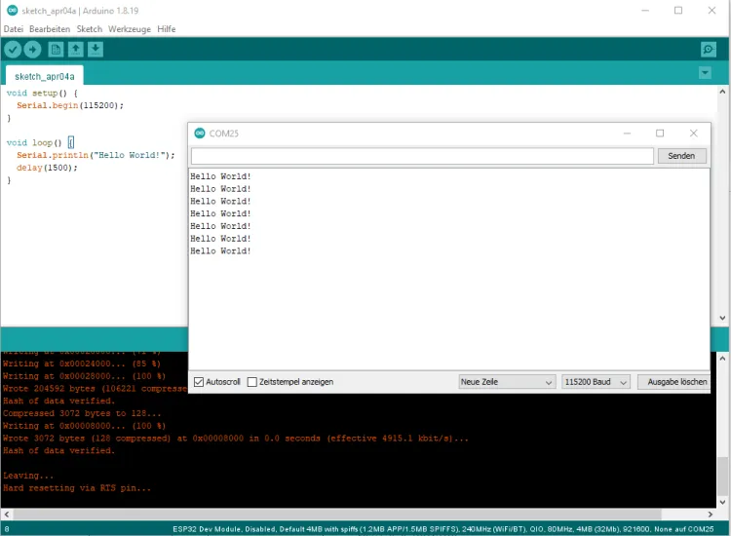Click the Open sketch up-arrow icon
The width and height of the screenshot is (731, 536).
(x=76, y=50)
